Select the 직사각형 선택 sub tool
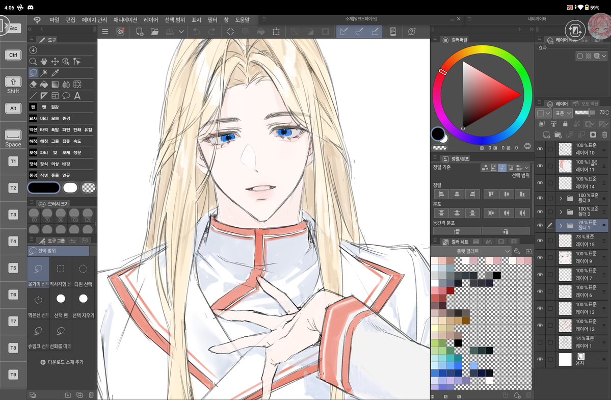The height and width of the screenshot is (400, 611). 61,273
